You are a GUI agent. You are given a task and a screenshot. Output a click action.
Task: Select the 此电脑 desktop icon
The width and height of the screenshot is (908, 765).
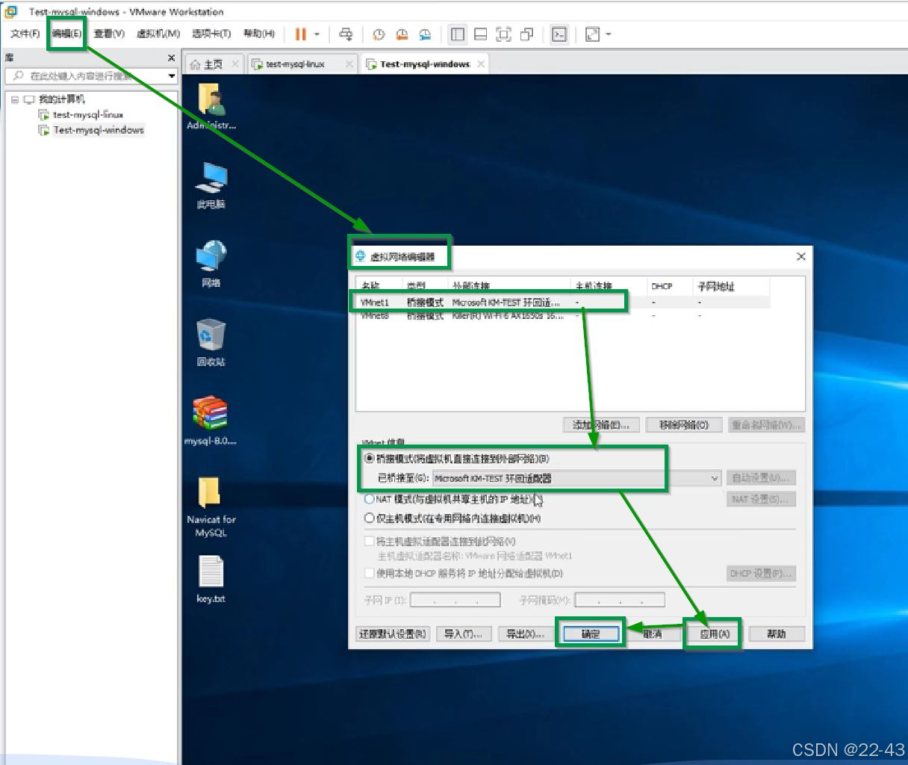(211, 185)
